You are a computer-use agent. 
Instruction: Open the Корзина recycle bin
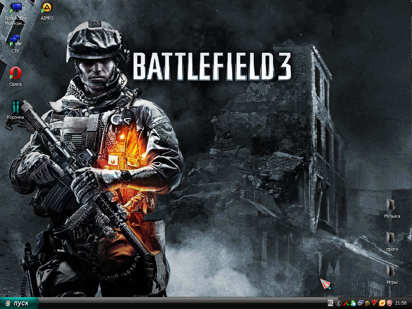point(15,107)
